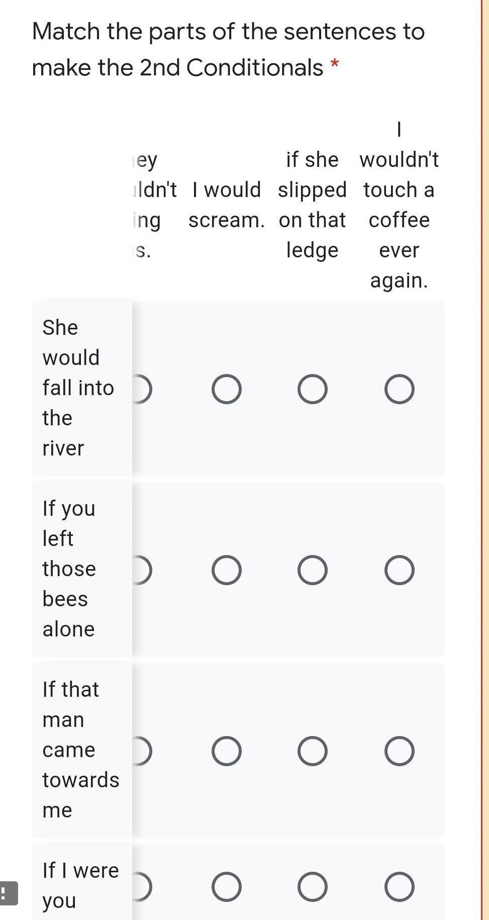Choose 'I would scream' for the river row
Screen dimensions: 489x920
[x=226, y=389]
